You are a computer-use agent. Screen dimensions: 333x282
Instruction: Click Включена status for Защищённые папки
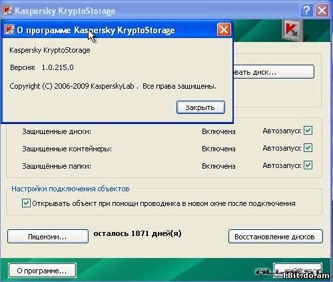[x=218, y=166]
